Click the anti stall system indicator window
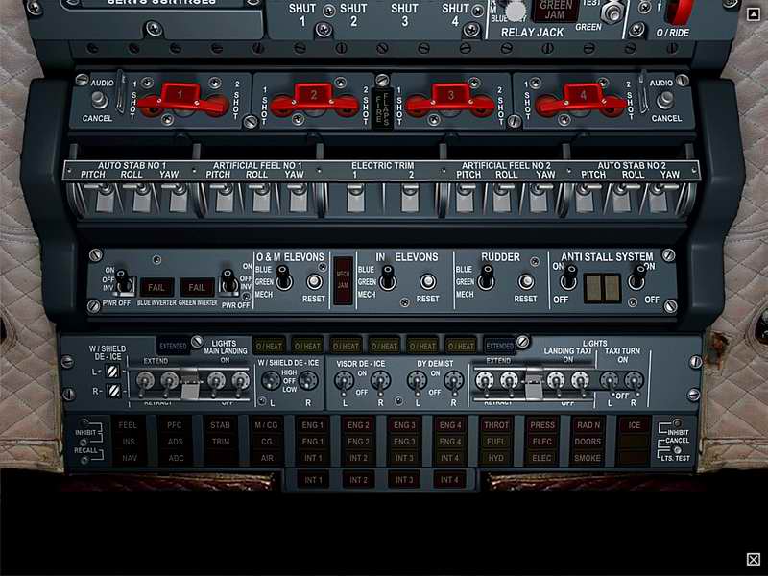Viewport: 768px width, 576px height. pyautogui.click(x=602, y=287)
